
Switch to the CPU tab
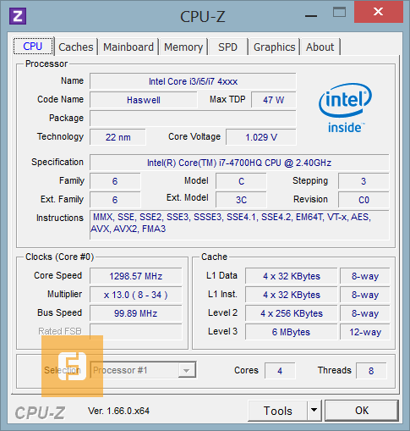33,46
